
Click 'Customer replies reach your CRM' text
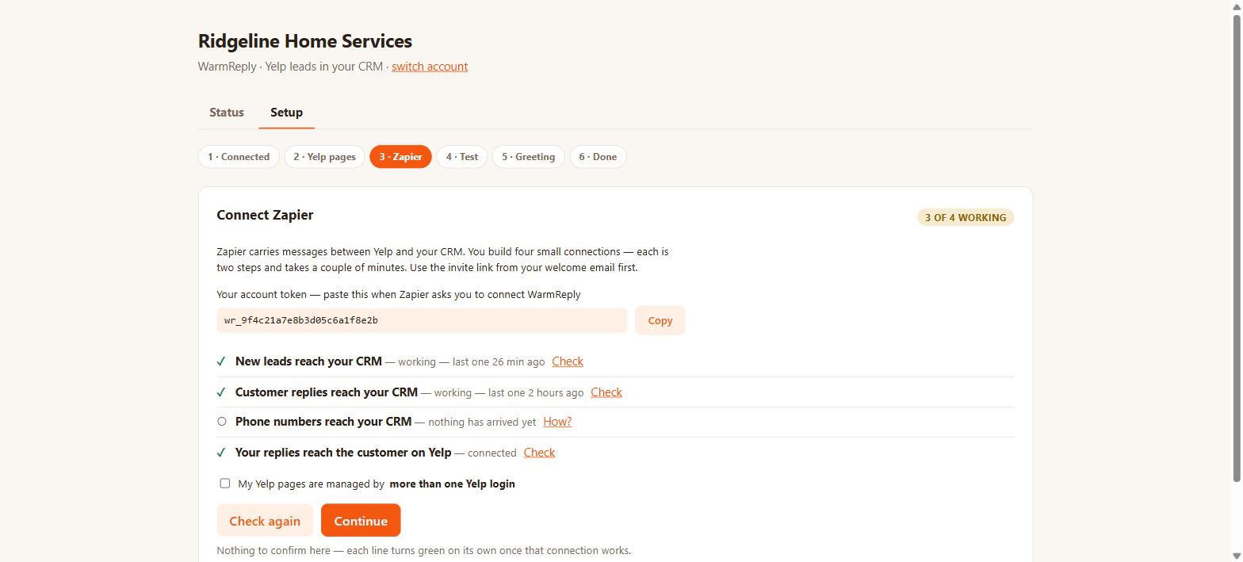[327, 392]
